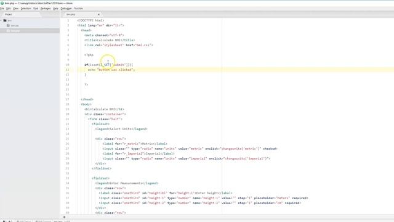Click the closing ?> php tag
The height and width of the screenshot is (222, 394).
tap(86, 84)
